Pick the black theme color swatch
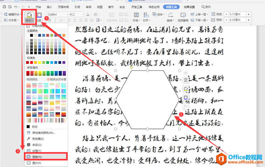The height and width of the screenshot is (167, 265). 31,35
